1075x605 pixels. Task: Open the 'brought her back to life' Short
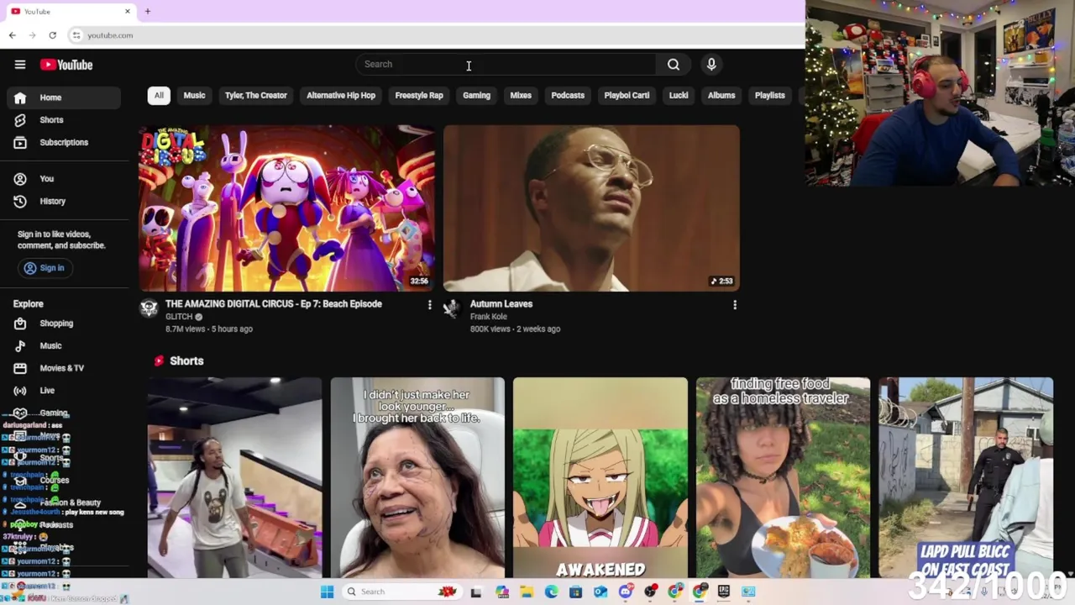(x=417, y=477)
